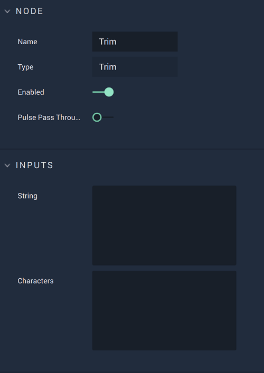264x373 pixels.
Task: Turn on the Pulse Pass Through toggle
Action: [x=103, y=117]
